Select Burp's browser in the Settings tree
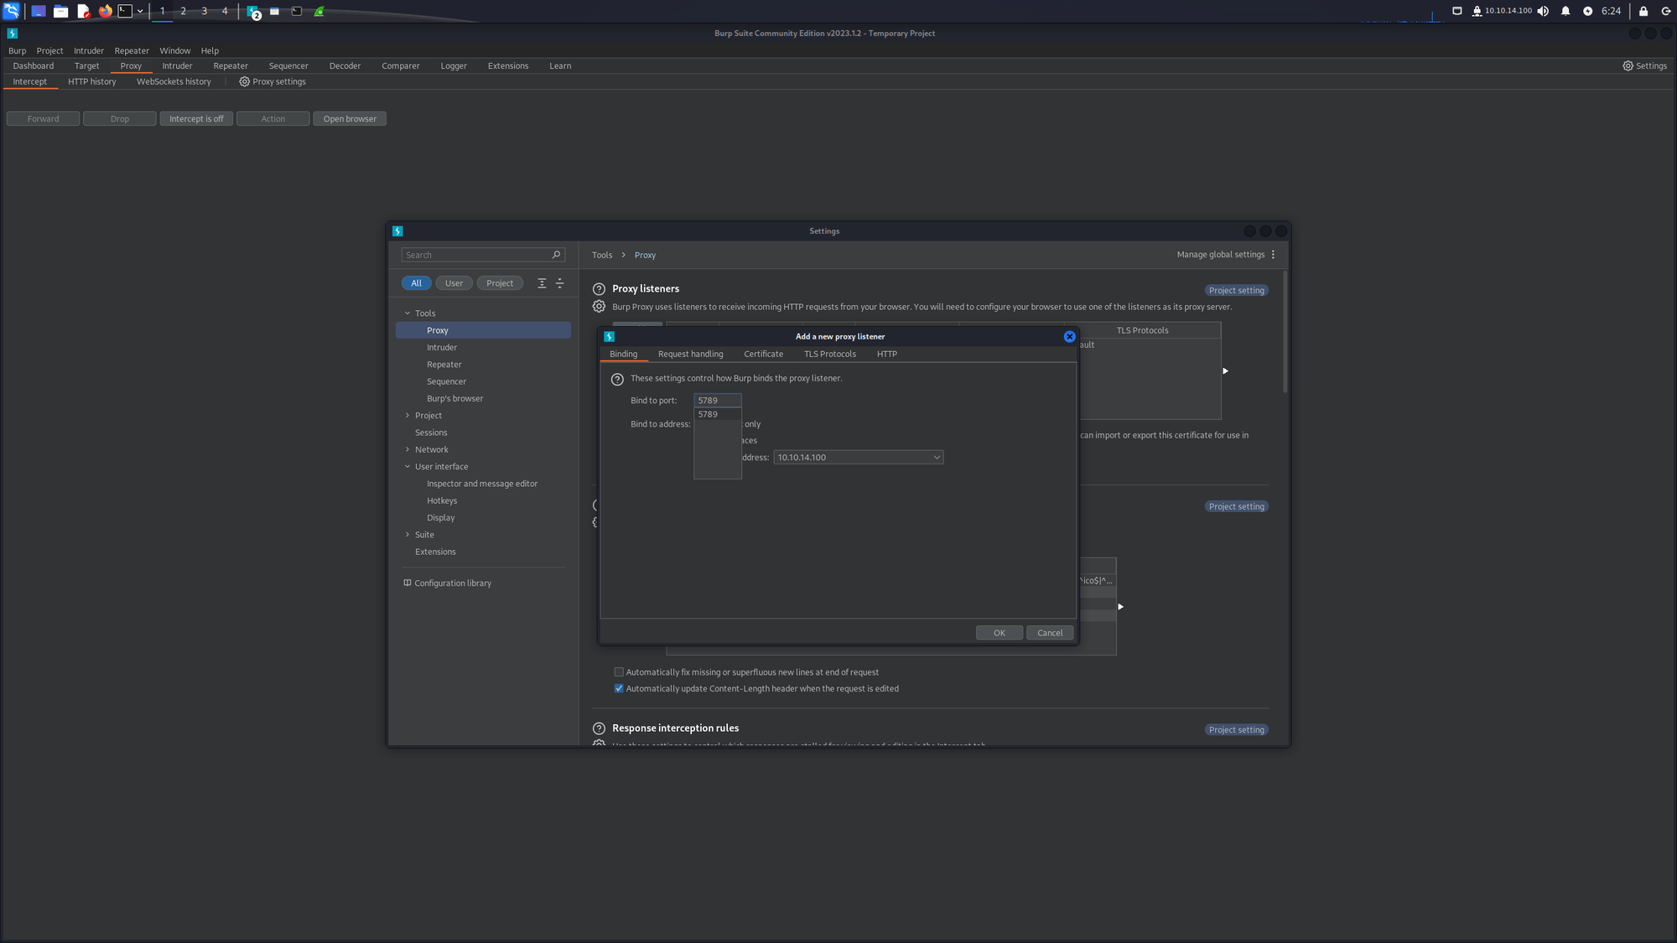 [x=454, y=399]
